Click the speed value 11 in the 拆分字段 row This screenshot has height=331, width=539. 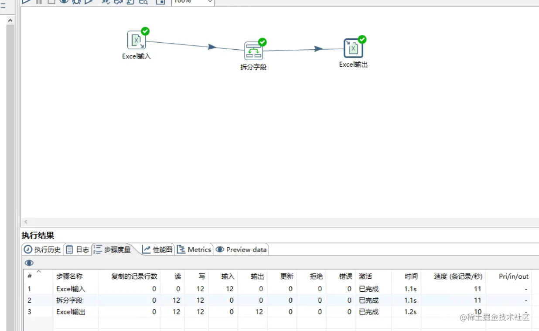[x=478, y=300]
